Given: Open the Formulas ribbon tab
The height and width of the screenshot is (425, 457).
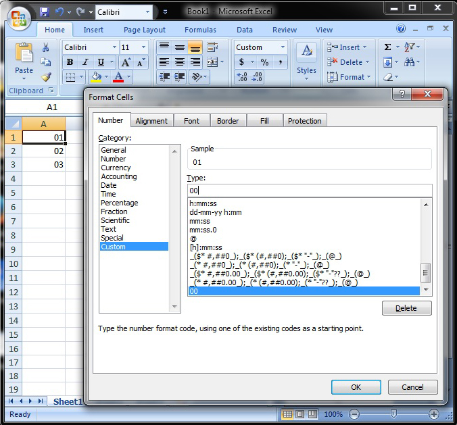Looking at the screenshot, I should pyautogui.click(x=200, y=30).
